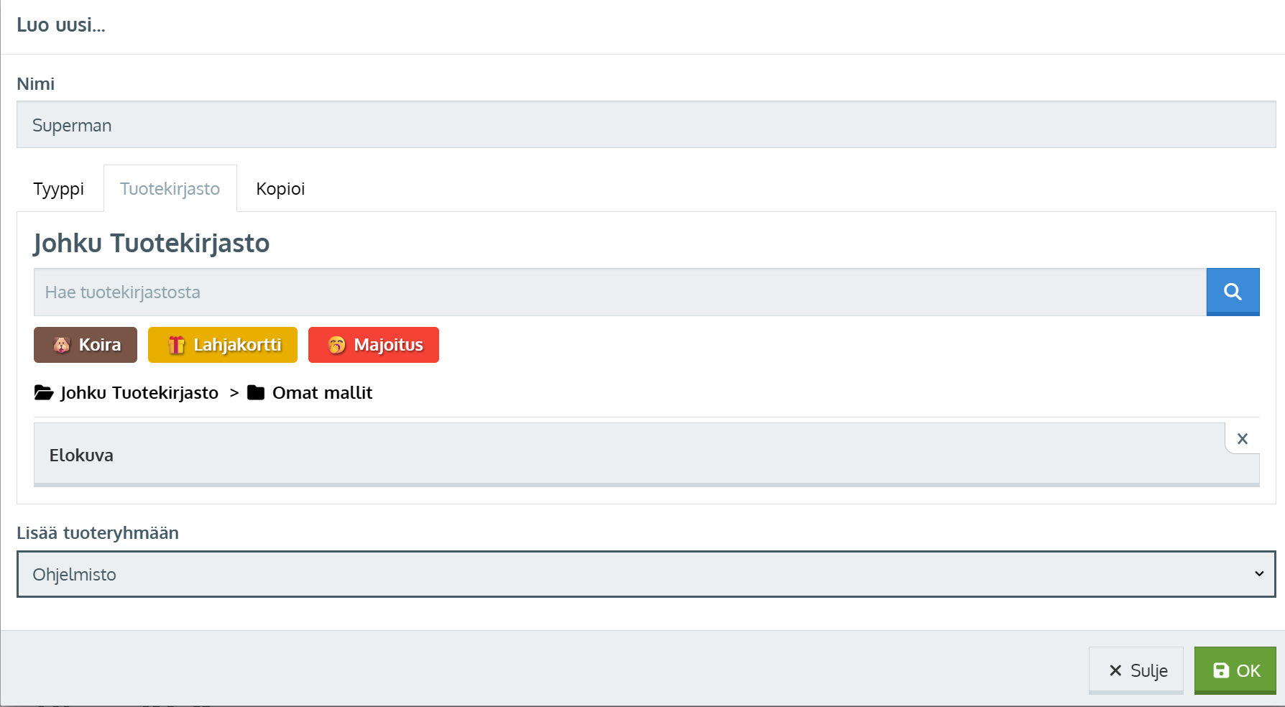Open the Omat mallit folder link
The height and width of the screenshot is (707, 1285).
322,393
